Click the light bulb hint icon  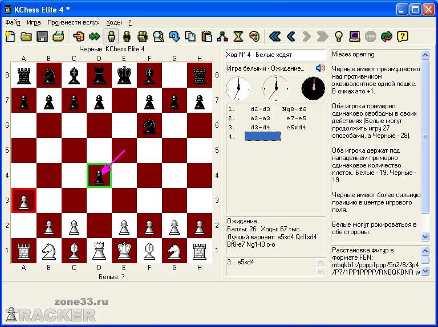[x=339, y=36]
